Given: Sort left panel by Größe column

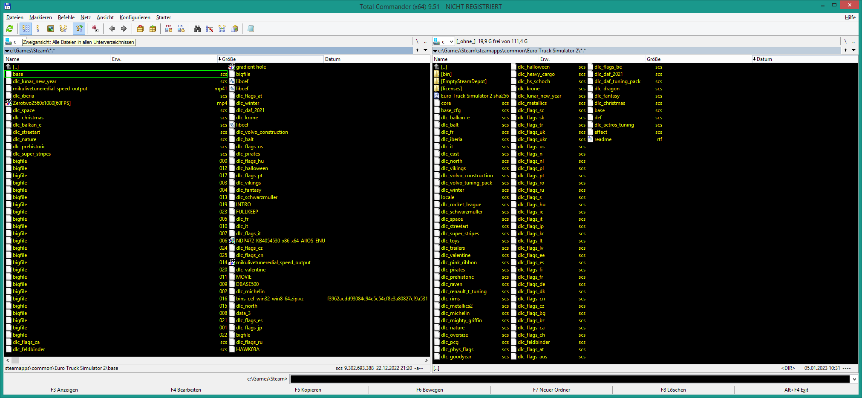Looking at the screenshot, I should click(x=270, y=59).
